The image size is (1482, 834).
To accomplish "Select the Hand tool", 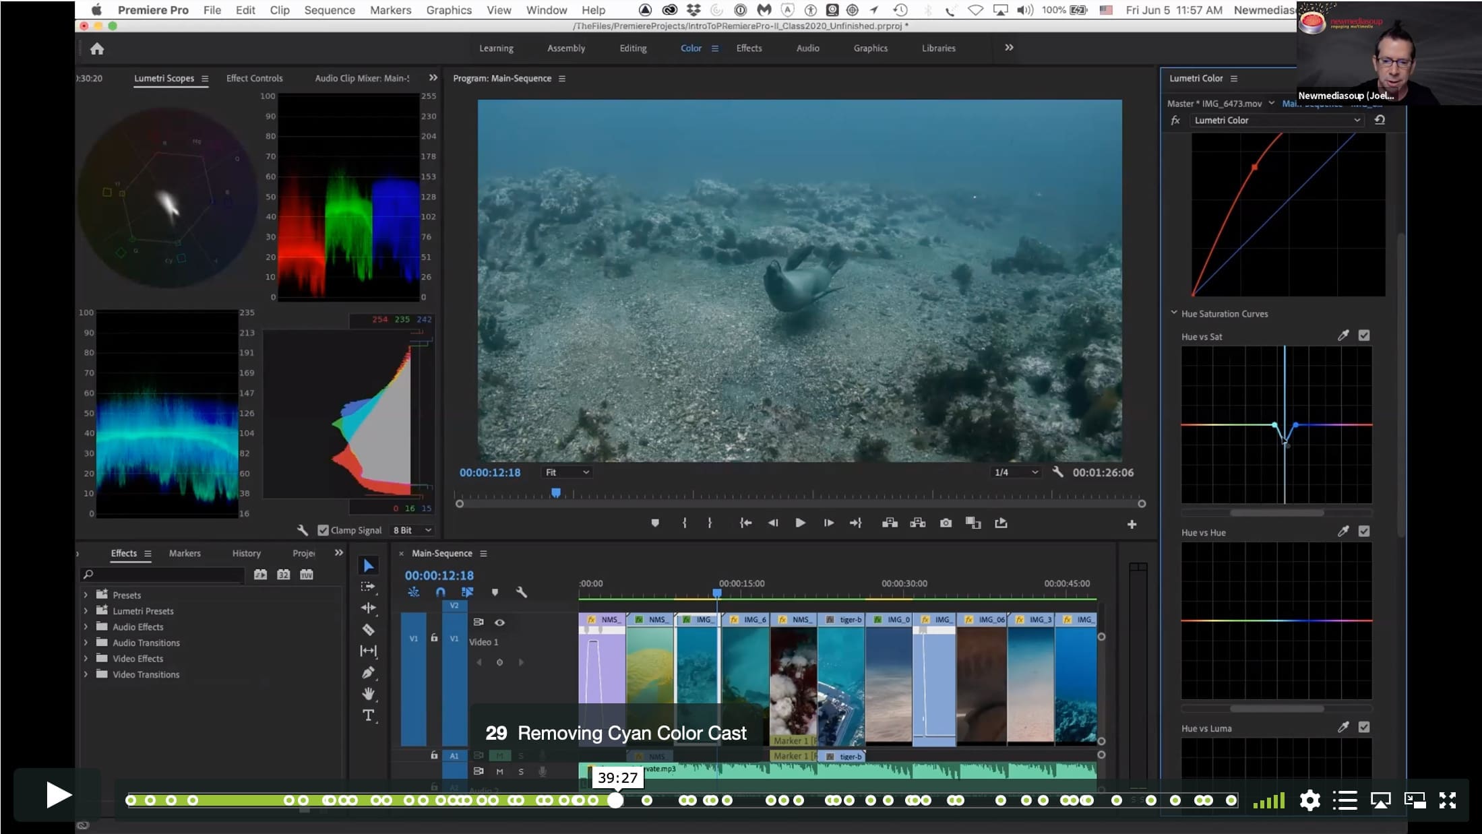I will coord(368,693).
